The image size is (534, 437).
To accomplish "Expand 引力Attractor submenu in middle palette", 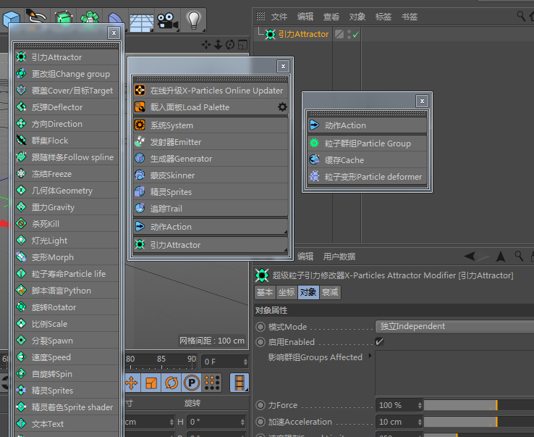I will click(211, 245).
